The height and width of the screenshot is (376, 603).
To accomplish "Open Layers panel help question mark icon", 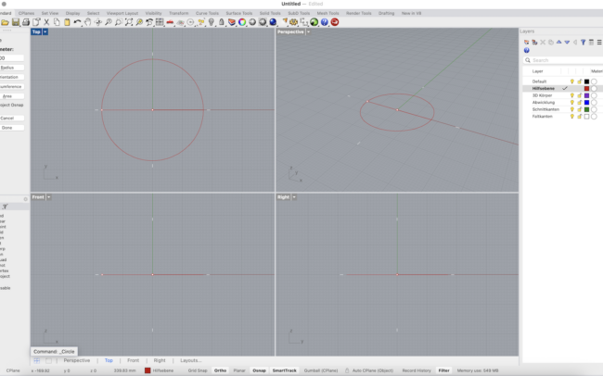I will click(527, 50).
